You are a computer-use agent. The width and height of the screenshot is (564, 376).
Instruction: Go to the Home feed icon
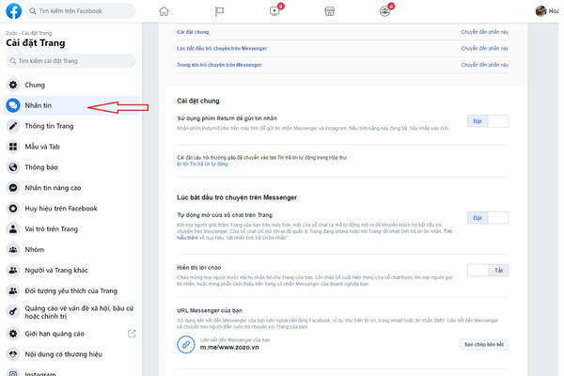164,11
